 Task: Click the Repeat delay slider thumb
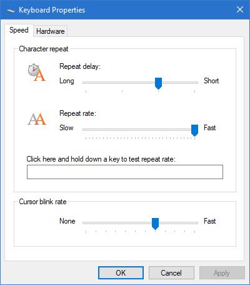click(158, 83)
